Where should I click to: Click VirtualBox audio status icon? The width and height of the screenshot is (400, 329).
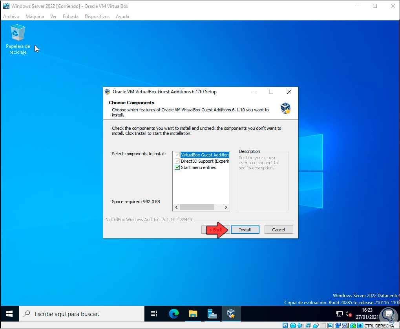pos(300,325)
